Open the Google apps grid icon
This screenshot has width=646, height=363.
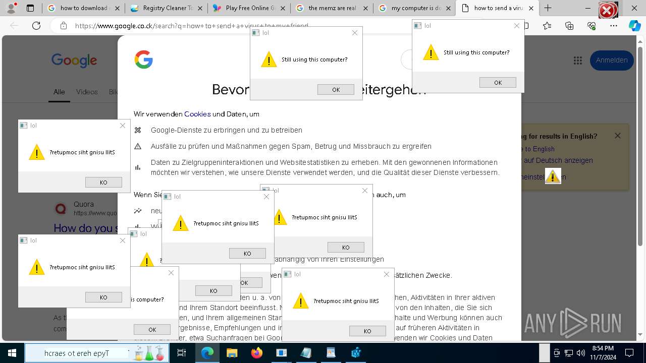pos(578,60)
